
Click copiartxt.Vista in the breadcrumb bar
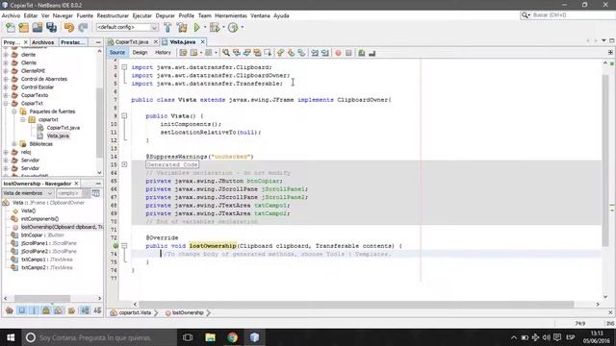tap(135, 312)
